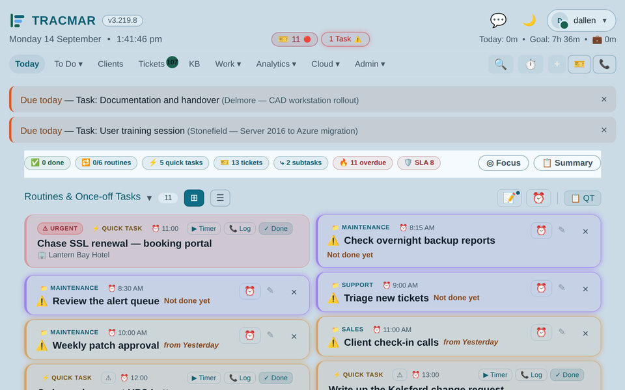Toggle urgent flag on 13:00 quick task
The height and width of the screenshot is (390, 625).
399,374
